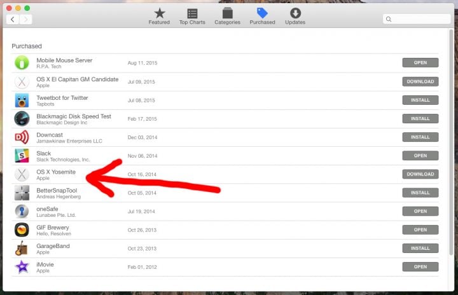Click the iMovie star icon
Image resolution: width=458 pixels, height=295 pixels.
tap(22, 267)
